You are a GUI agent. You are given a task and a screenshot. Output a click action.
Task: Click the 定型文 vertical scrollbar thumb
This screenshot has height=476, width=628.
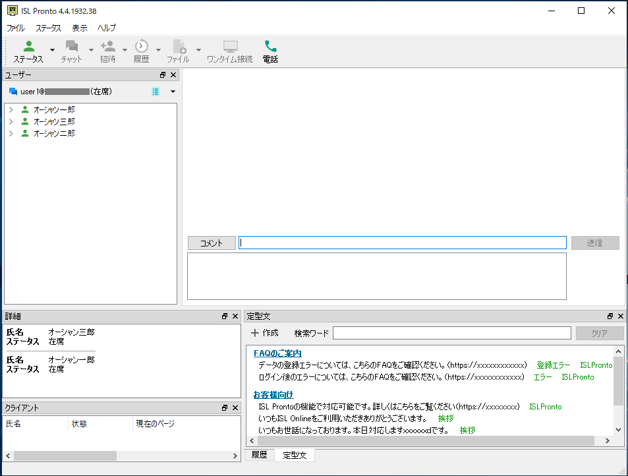point(618,381)
